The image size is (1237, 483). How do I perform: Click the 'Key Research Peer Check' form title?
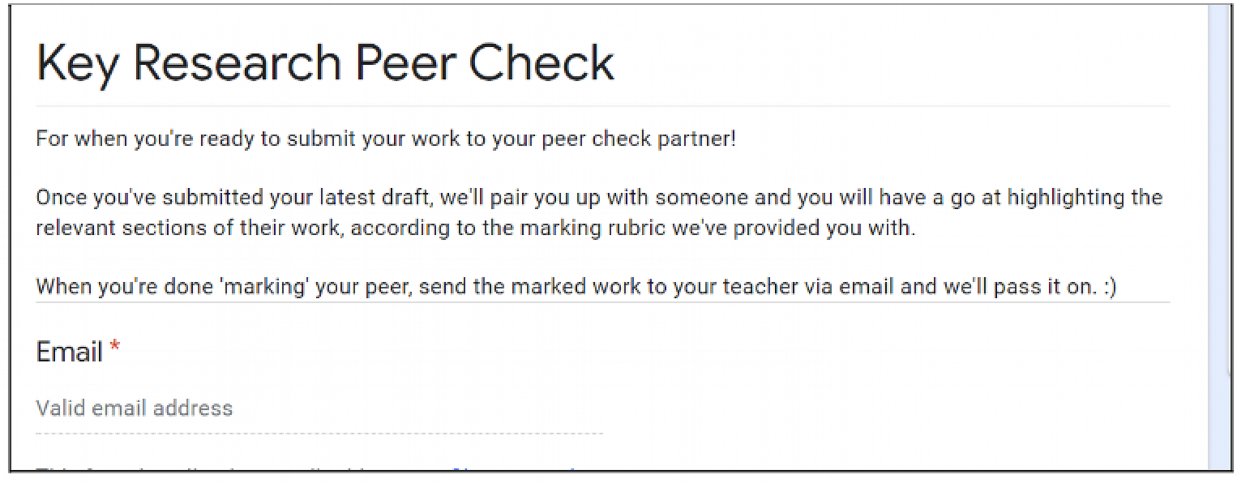point(325,63)
